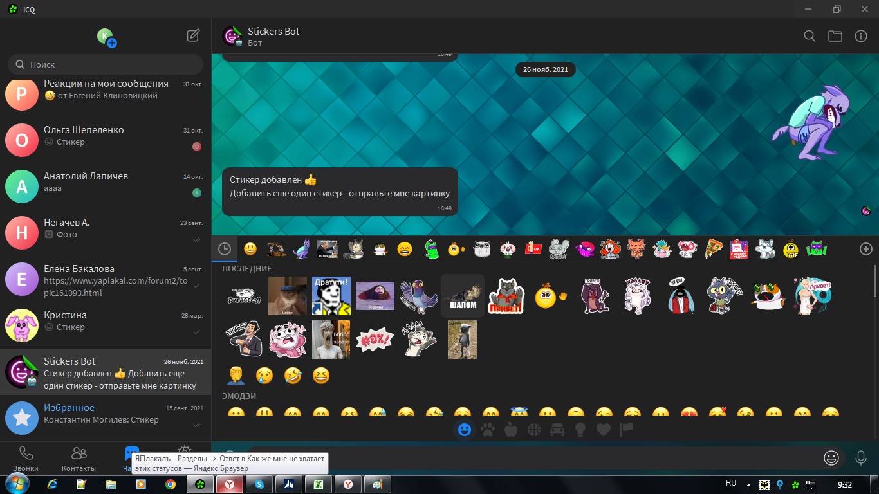Switch to the Звонки tab

[x=26, y=459]
